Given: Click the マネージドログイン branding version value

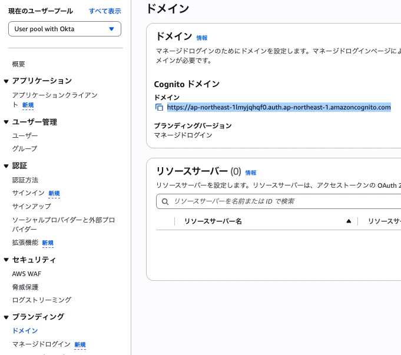Looking at the screenshot, I should point(183,135).
